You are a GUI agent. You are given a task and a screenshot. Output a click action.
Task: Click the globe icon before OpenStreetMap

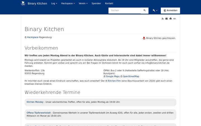pyautogui.click(x=121, y=76)
